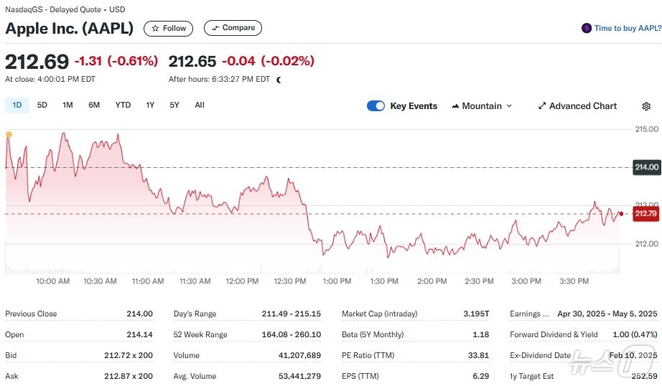This screenshot has height=386, width=662.
Task: Expand the Mountain chart style dropdown
Action: [x=509, y=106]
